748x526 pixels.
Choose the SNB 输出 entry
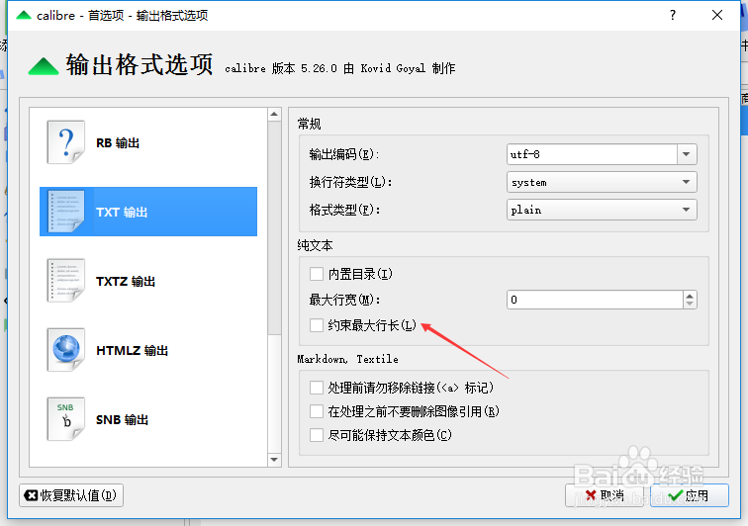(x=148, y=419)
